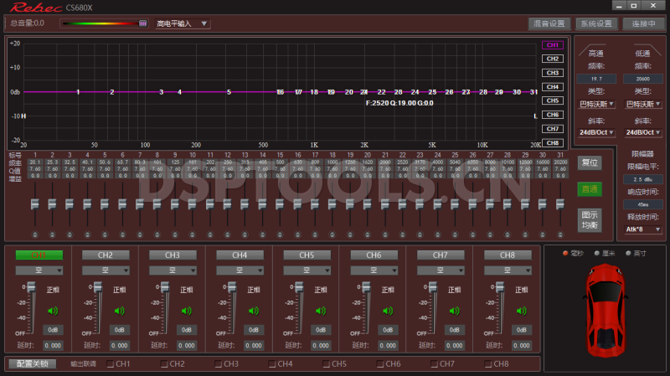Enable the CH1 output link checkbox
Screen dimensions: 670x376
pos(111,364)
